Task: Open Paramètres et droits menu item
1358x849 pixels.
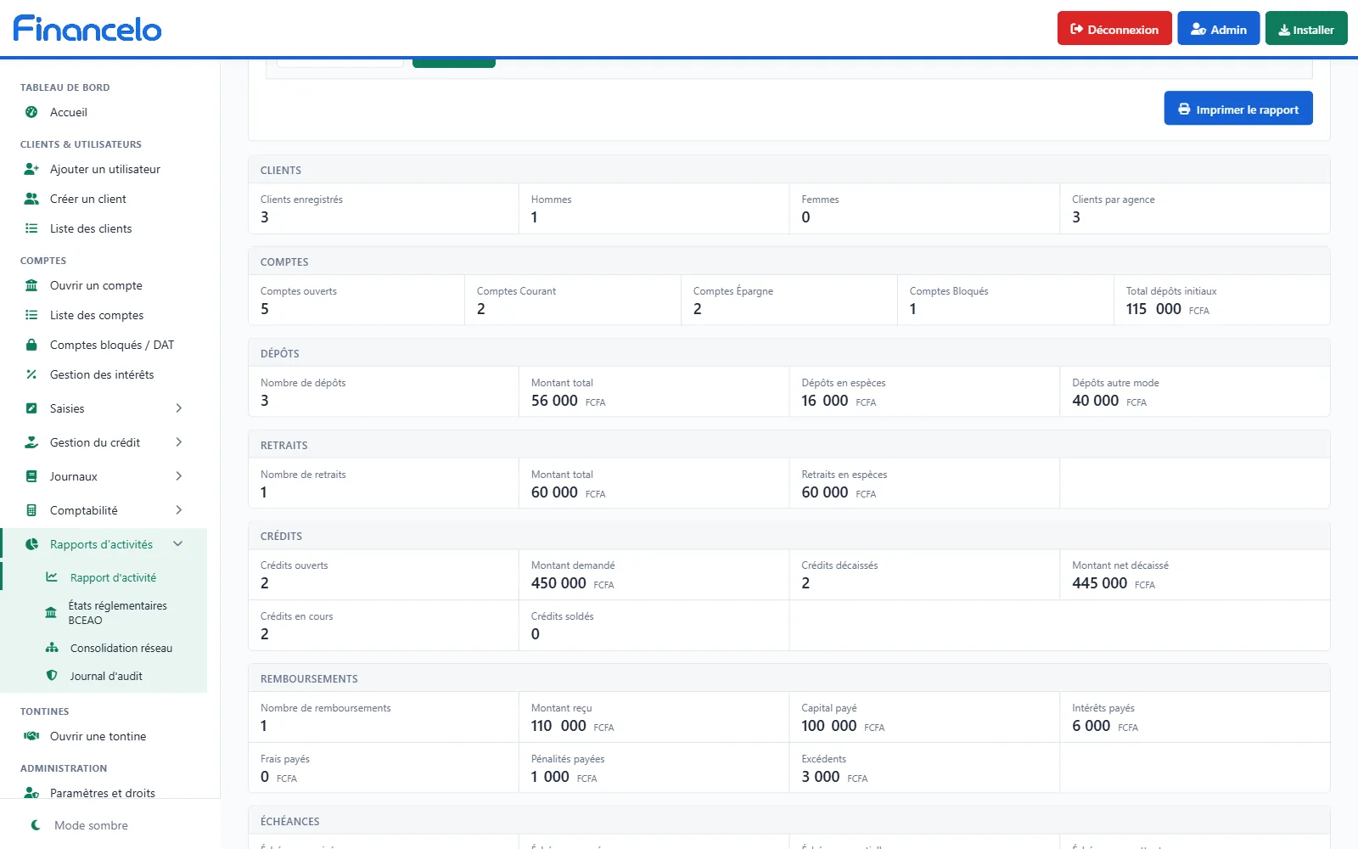Action: tap(104, 793)
